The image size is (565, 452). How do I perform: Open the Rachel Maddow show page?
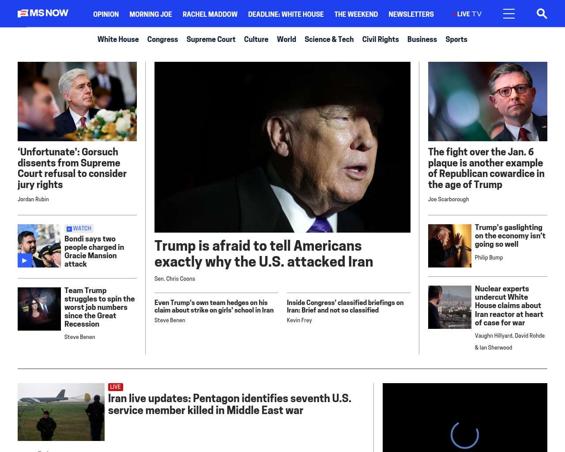[x=210, y=14]
